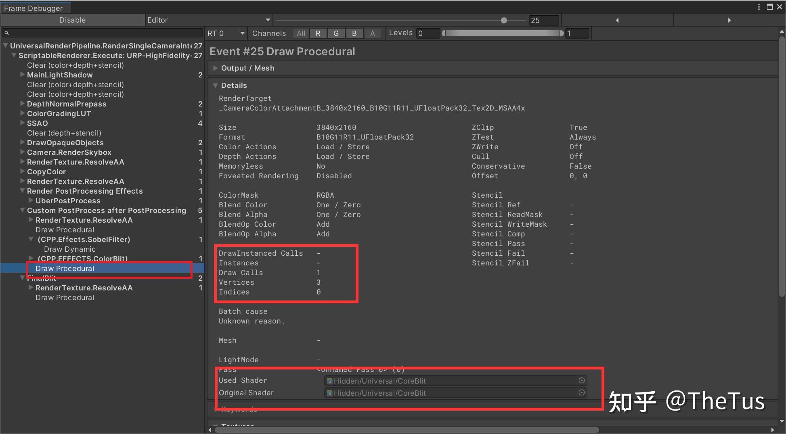Collapse the Details section
This screenshot has width=786, height=434.
(x=215, y=85)
